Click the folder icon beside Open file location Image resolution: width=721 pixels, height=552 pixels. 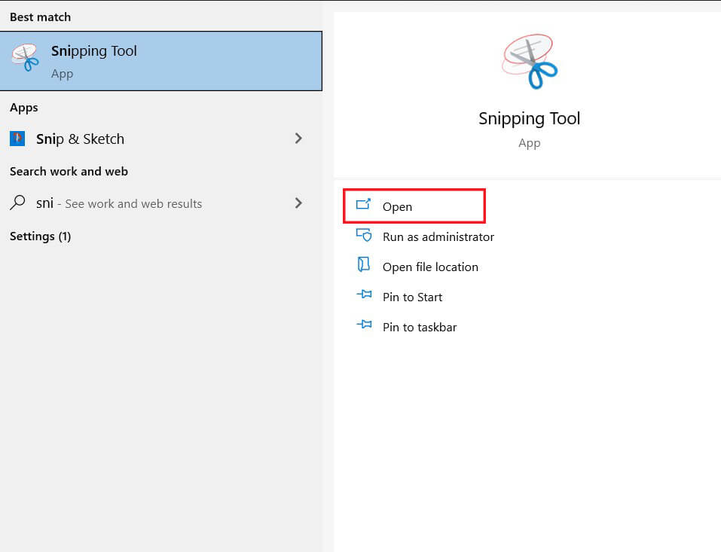[365, 266]
